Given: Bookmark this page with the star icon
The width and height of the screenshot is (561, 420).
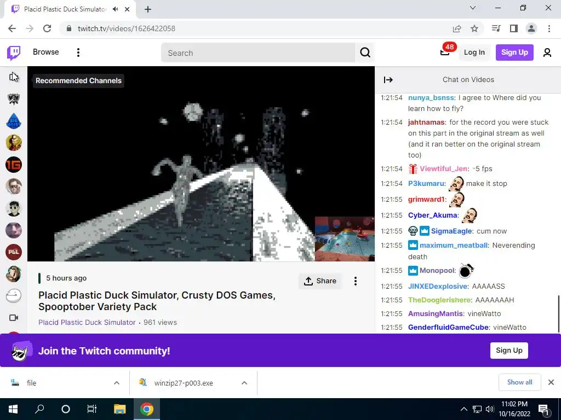Looking at the screenshot, I should pos(474,28).
